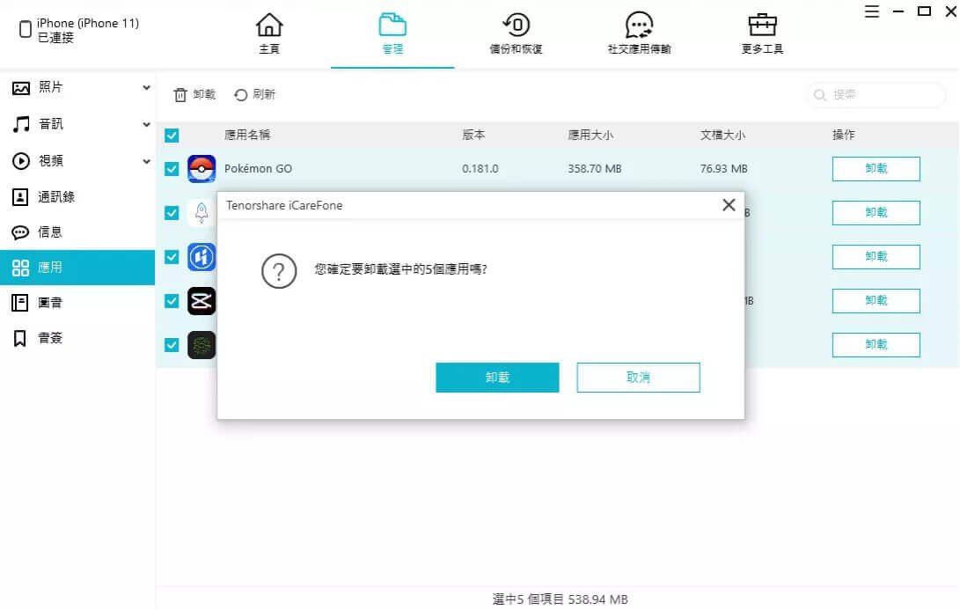Uncheck the Pokémon GO checkbox
This screenshot has height=610, width=960.
172,169
